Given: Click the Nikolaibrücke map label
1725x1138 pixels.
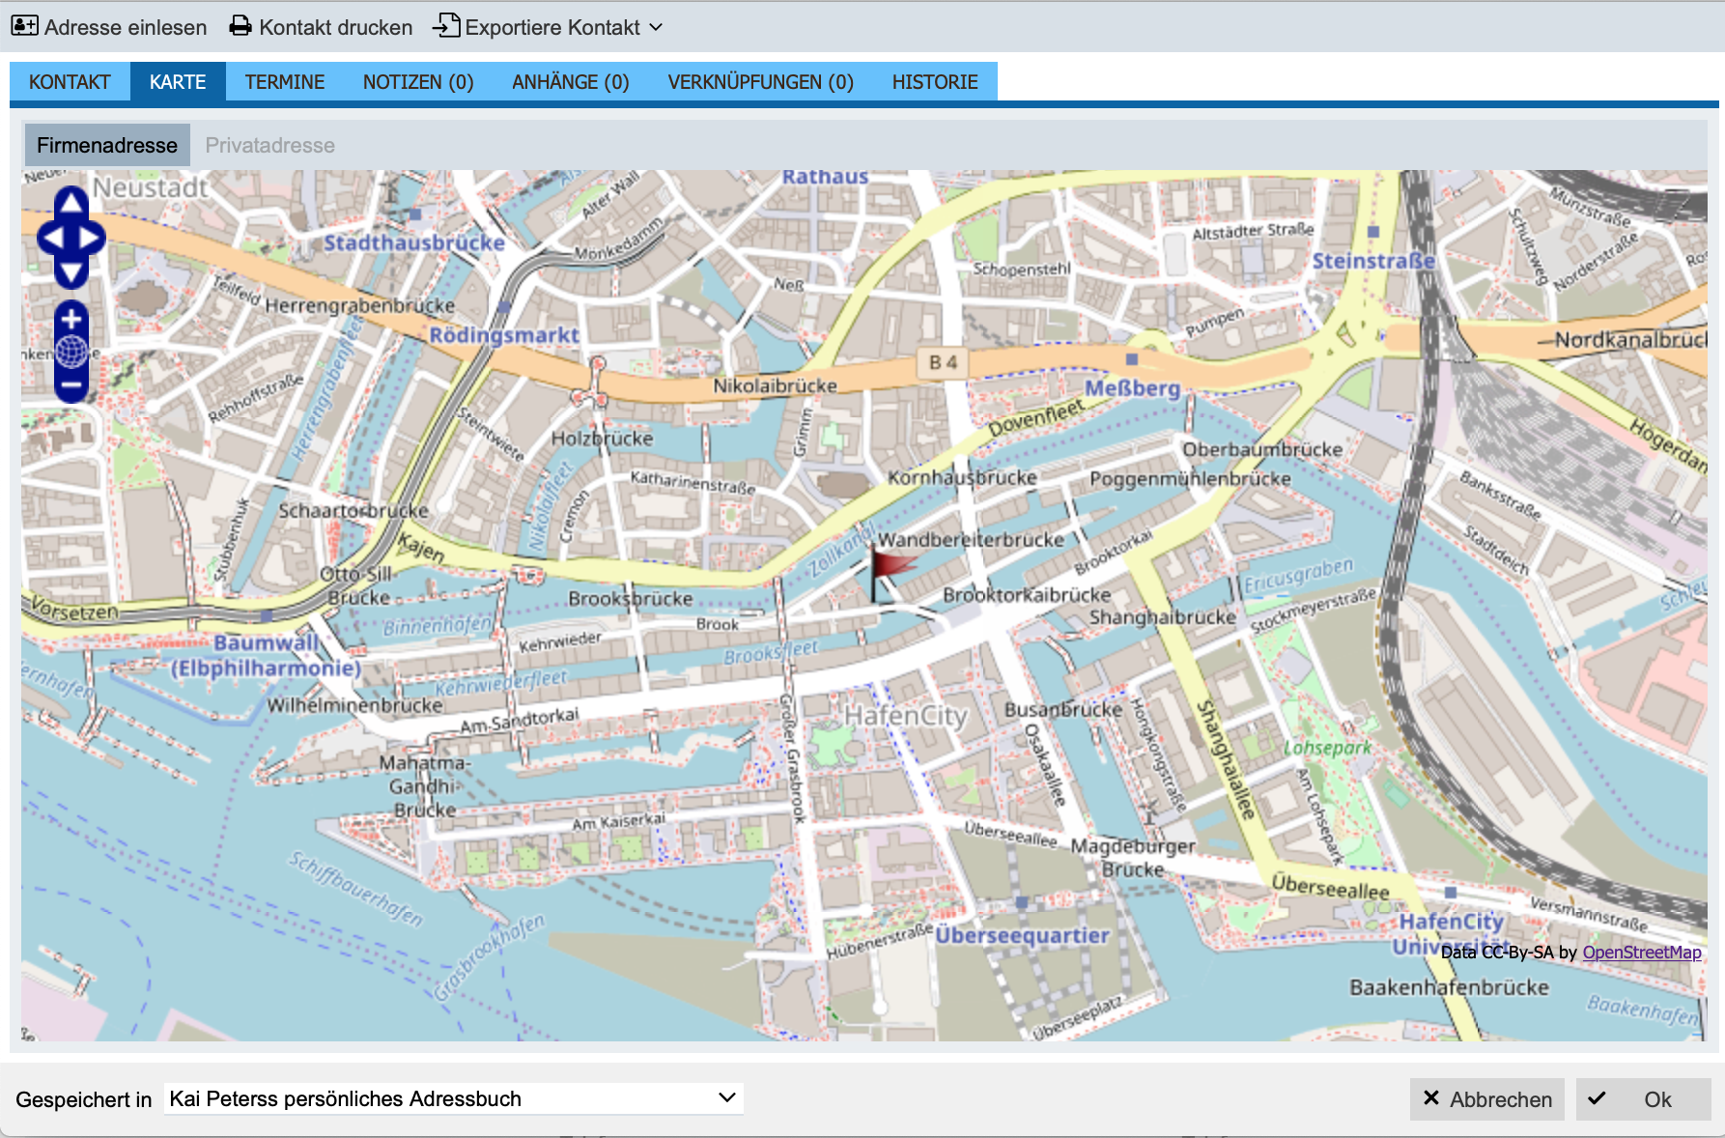Looking at the screenshot, I should [776, 385].
